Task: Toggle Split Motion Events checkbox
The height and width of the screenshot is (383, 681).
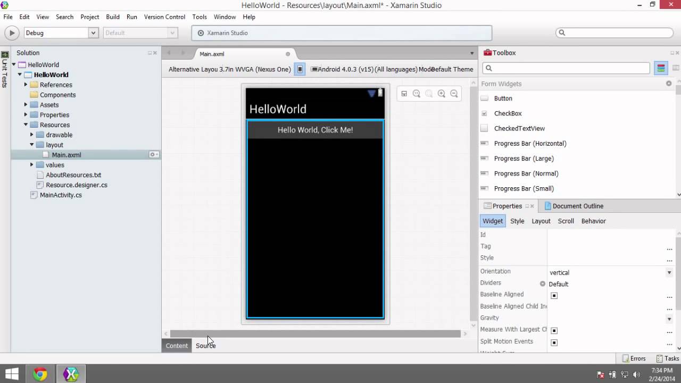Action: coord(554,343)
